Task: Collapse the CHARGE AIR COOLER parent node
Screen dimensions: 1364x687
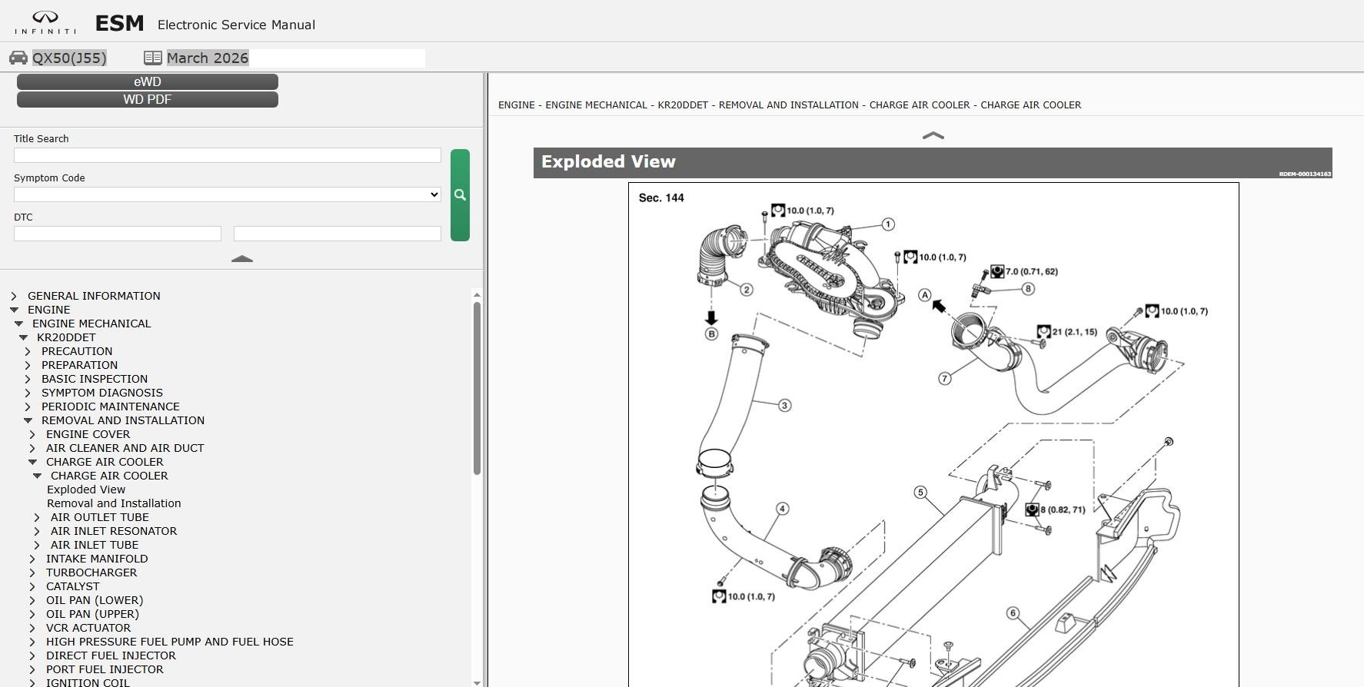Action: click(x=32, y=462)
